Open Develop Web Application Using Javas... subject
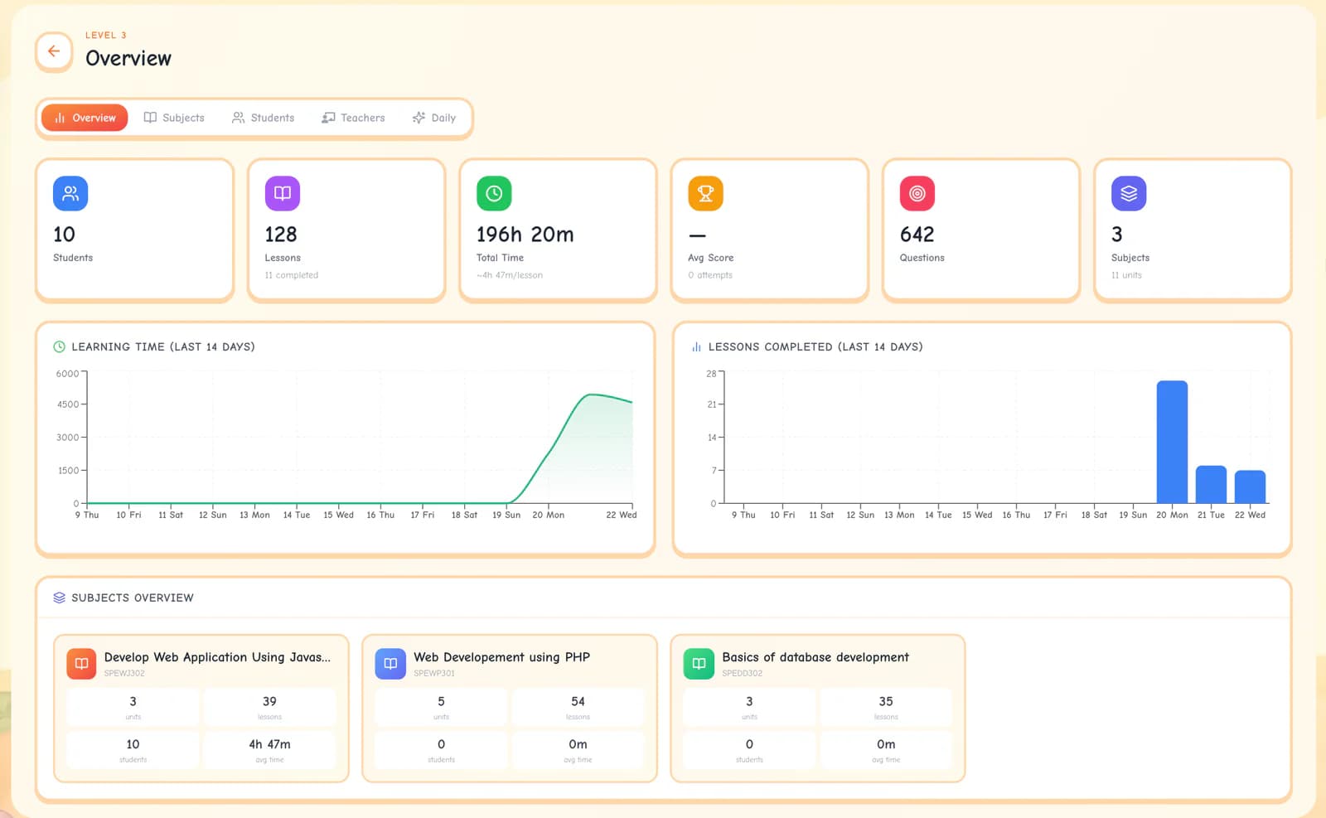Image resolution: width=1326 pixels, height=818 pixels. (201, 709)
